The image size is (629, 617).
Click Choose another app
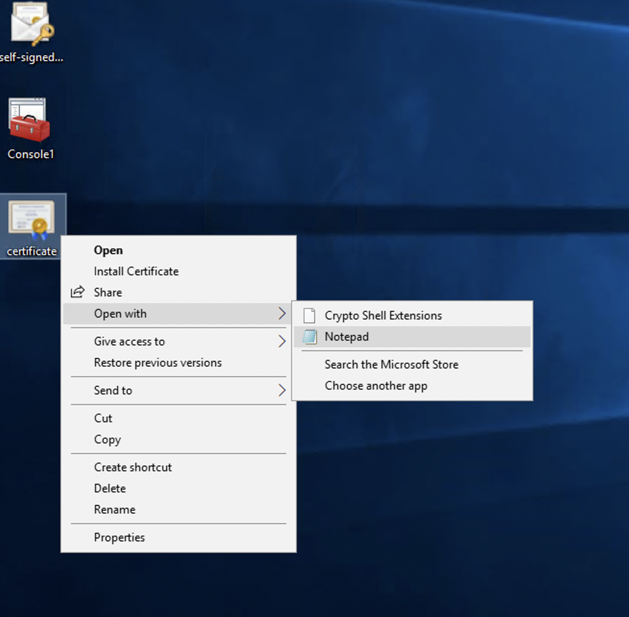point(376,385)
